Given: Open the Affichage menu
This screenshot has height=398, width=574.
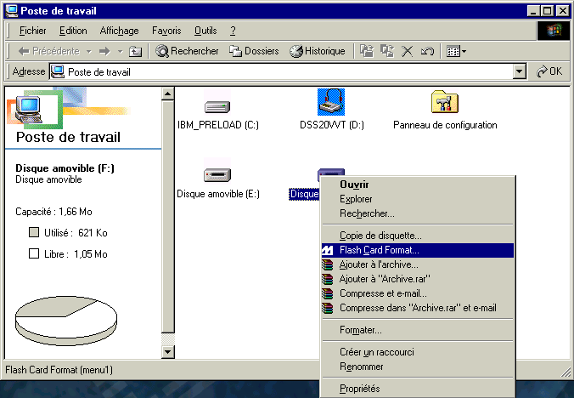Looking at the screenshot, I should point(120,31).
